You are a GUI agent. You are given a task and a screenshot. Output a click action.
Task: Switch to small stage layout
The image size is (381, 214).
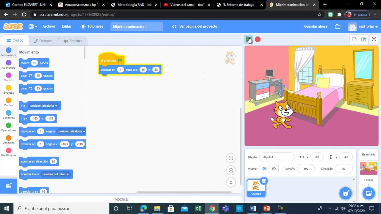pyautogui.click(x=354, y=39)
